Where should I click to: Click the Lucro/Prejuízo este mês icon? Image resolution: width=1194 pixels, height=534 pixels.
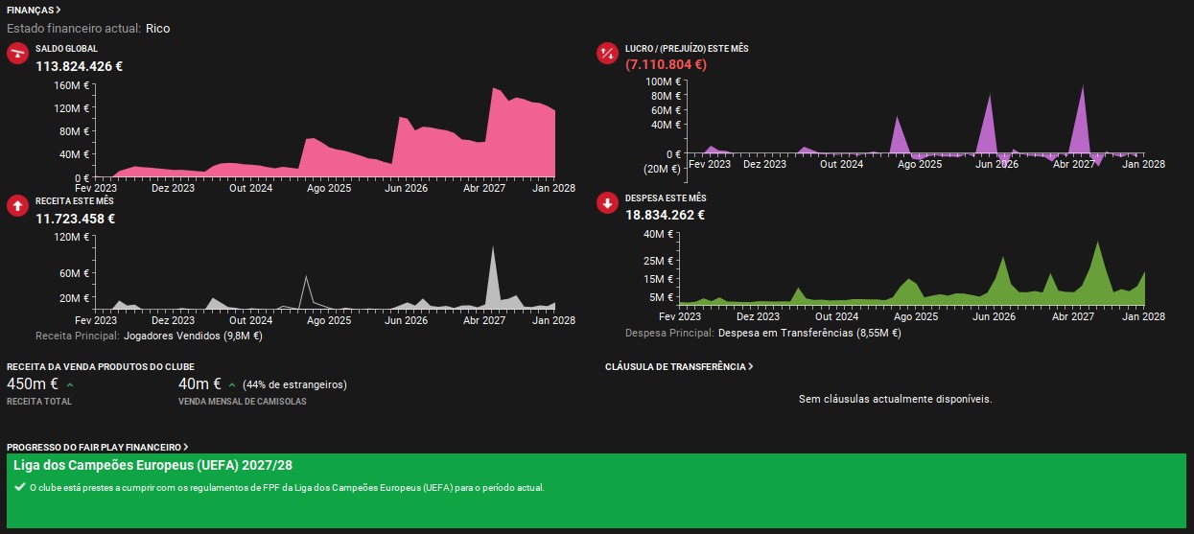coord(607,54)
